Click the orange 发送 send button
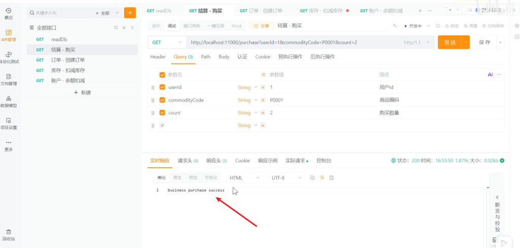 pos(450,42)
